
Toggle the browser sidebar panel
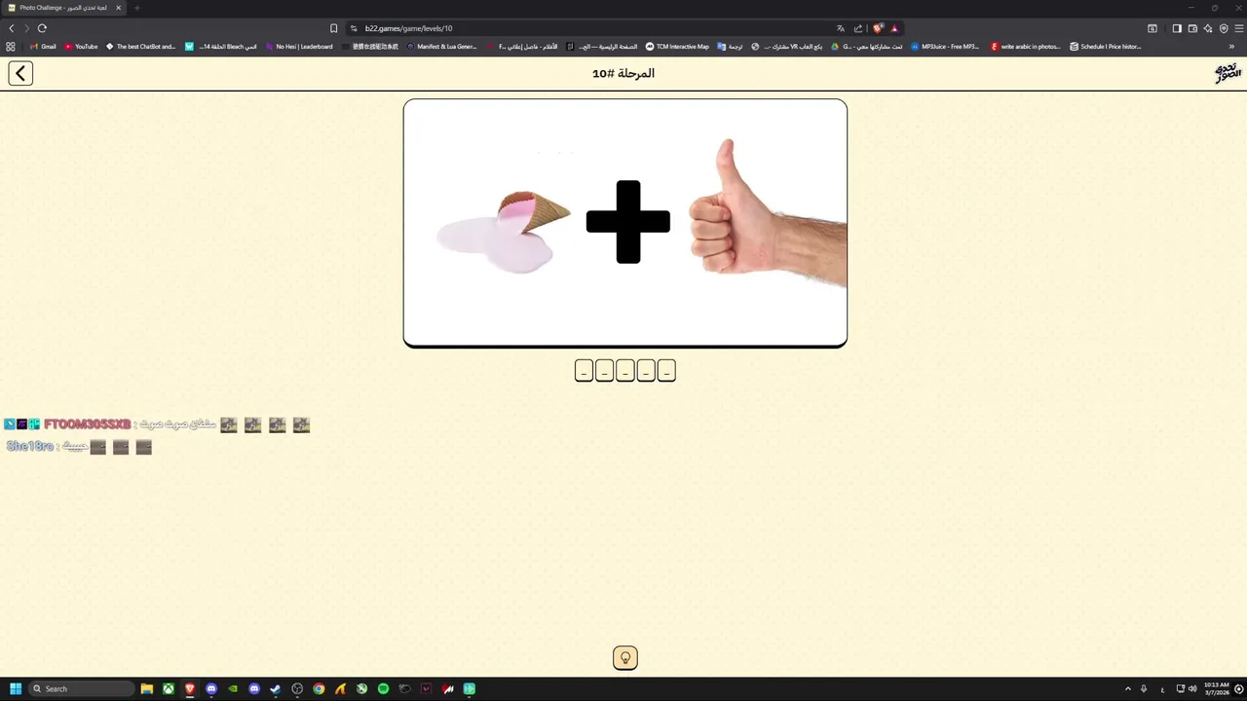pyautogui.click(x=1177, y=28)
